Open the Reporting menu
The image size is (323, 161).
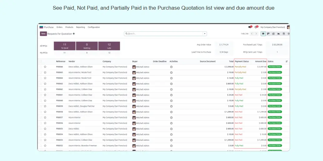pyautogui.click(x=81, y=27)
